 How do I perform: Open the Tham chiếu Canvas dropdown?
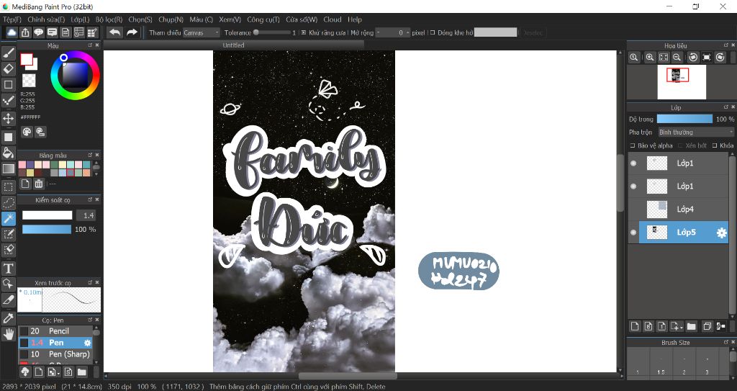coord(202,32)
